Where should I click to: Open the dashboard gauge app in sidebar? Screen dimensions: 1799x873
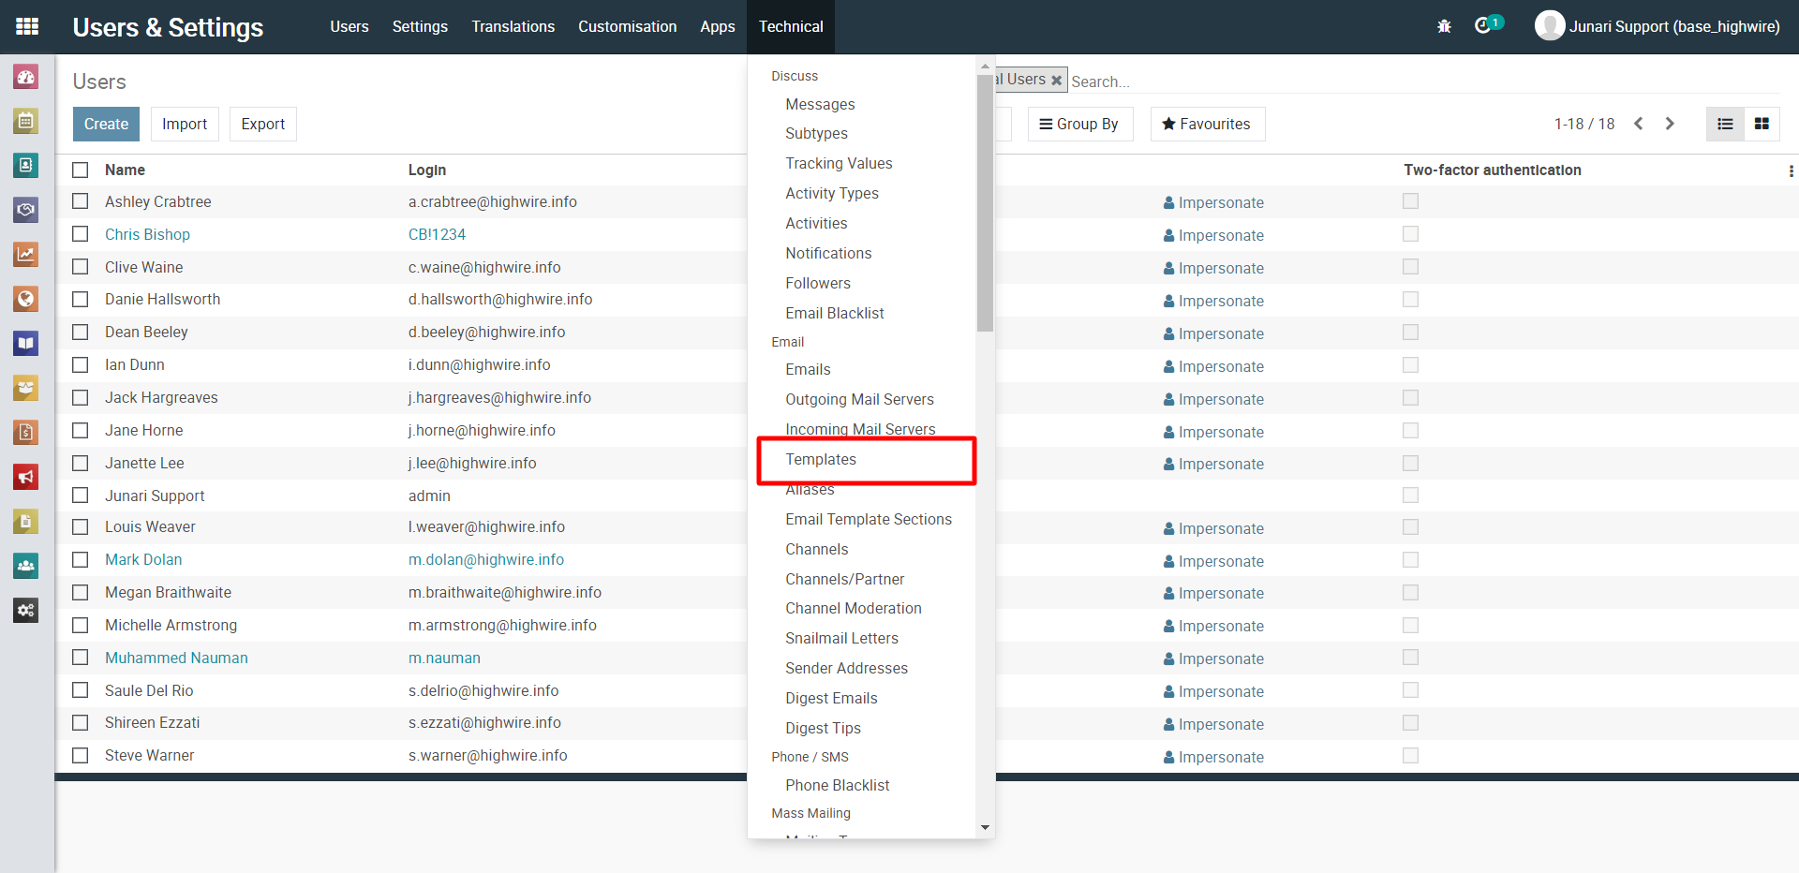coord(25,77)
